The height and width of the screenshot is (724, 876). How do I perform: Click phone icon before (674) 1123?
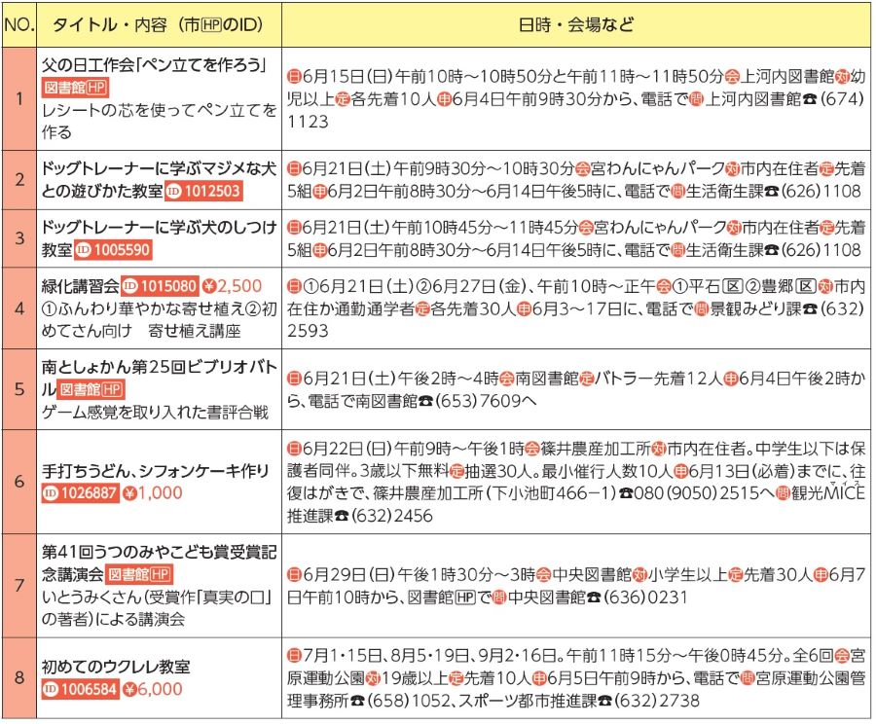tap(810, 99)
